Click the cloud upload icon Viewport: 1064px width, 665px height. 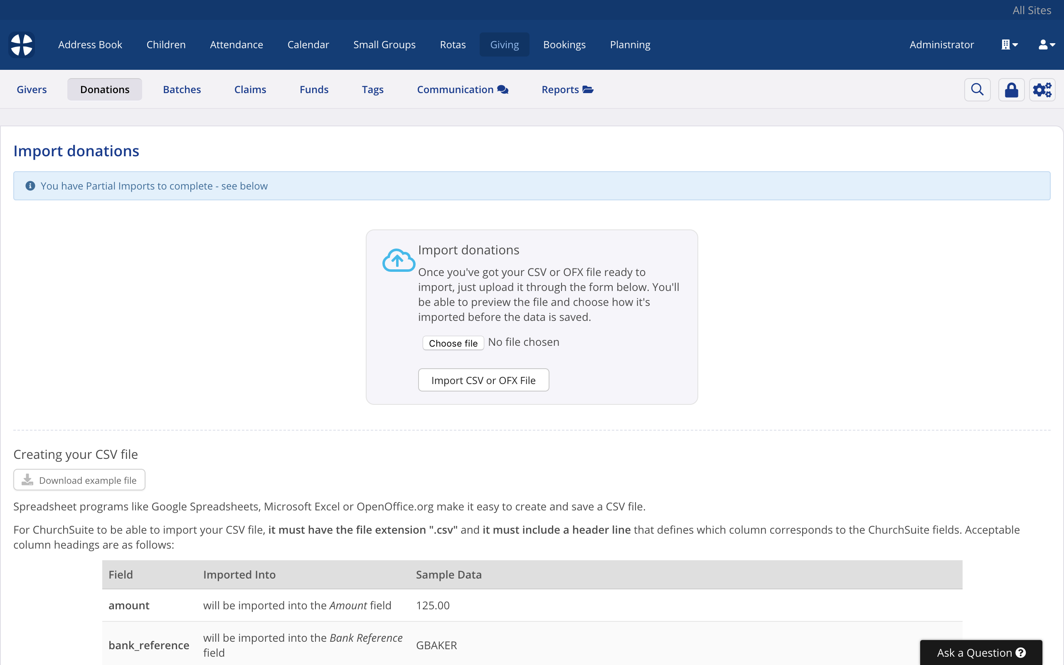(398, 260)
